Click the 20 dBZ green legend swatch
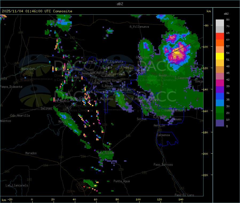 point(220,109)
